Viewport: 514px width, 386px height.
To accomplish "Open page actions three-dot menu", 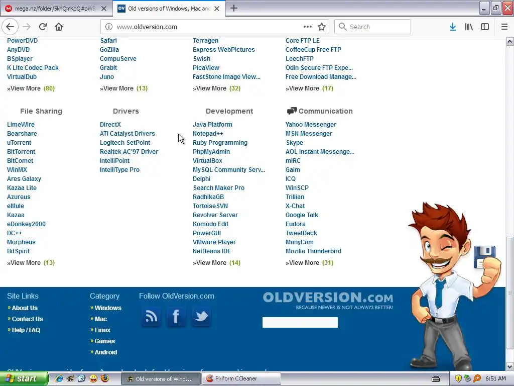I will point(308,27).
